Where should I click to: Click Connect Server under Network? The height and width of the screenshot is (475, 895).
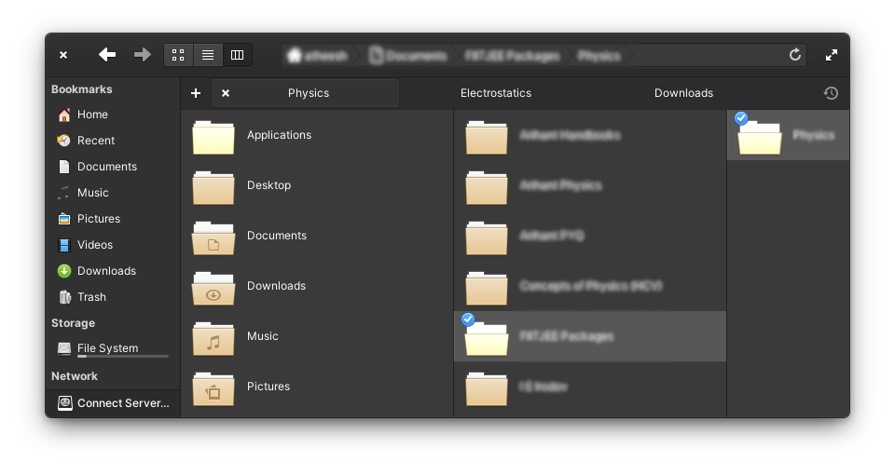tap(112, 403)
